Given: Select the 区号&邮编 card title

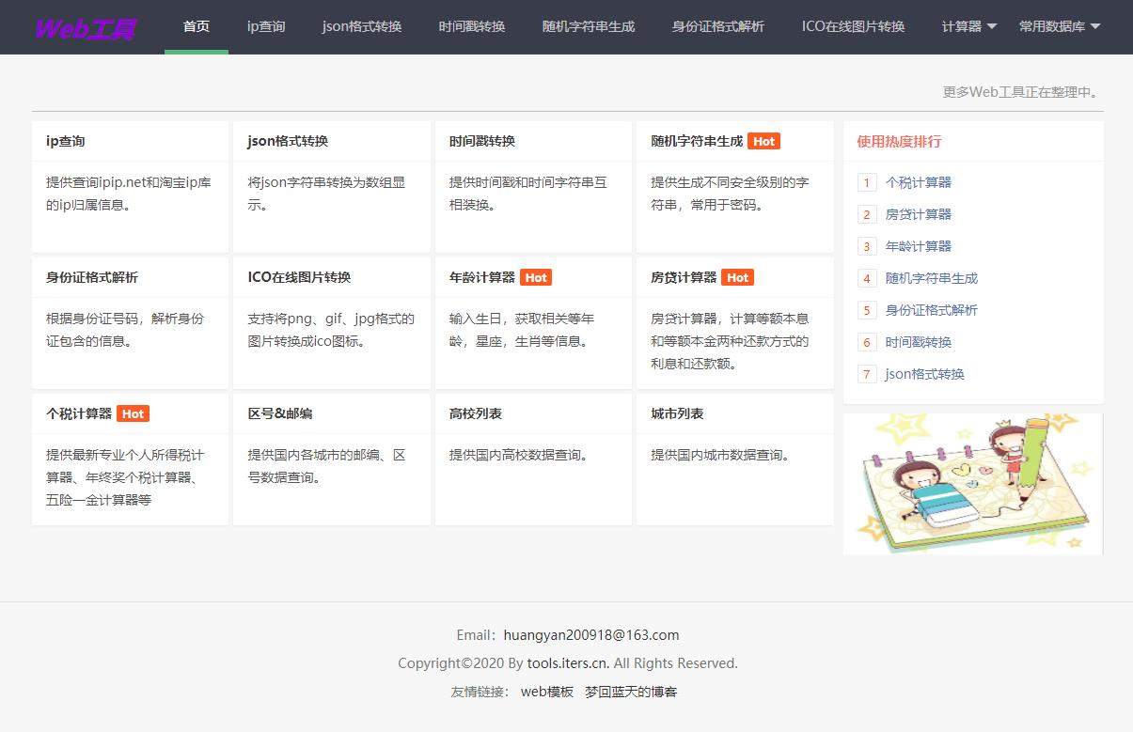Looking at the screenshot, I should [x=280, y=413].
